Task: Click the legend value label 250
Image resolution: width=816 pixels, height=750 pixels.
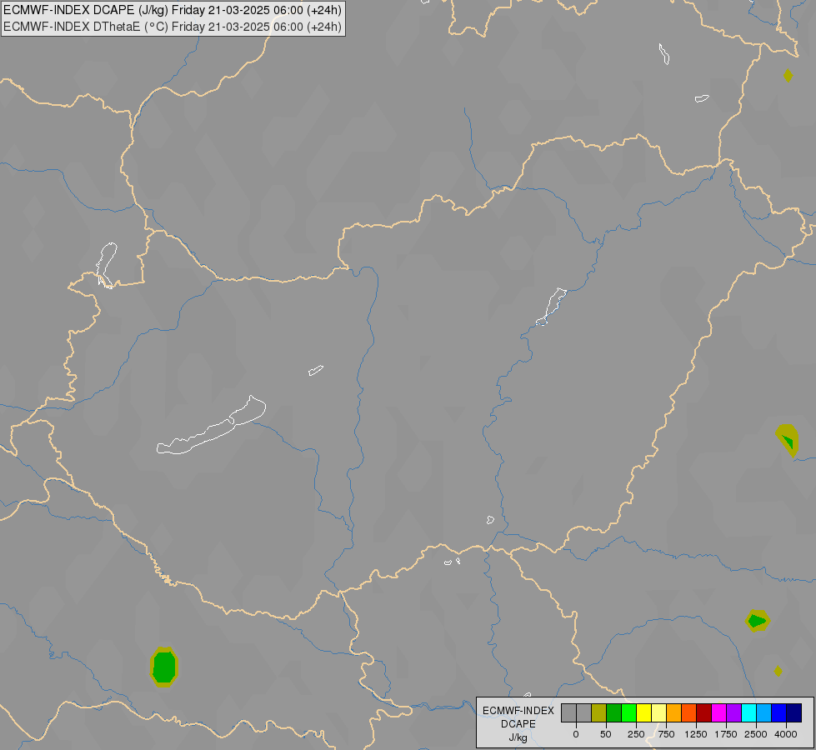Action: click(636, 734)
